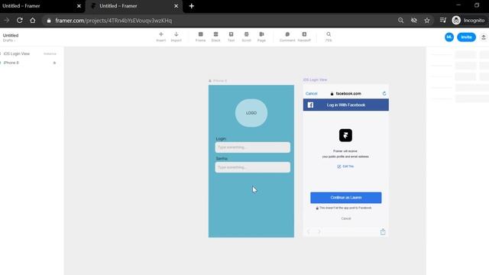Click the Senha label text on canvas

click(222, 159)
